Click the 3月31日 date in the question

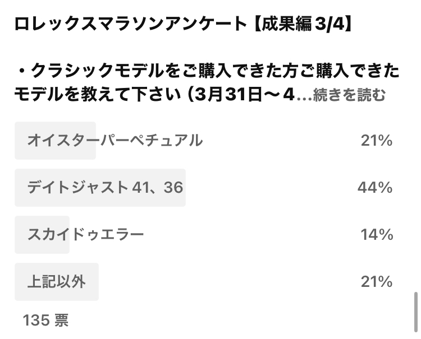pyautogui.click(x=228, y=95)
